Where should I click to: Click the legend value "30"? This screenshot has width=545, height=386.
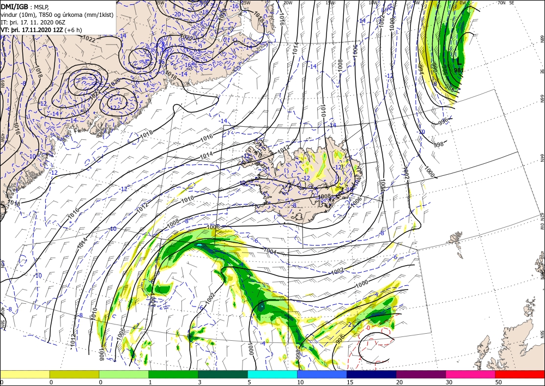(x=449, y=382)
